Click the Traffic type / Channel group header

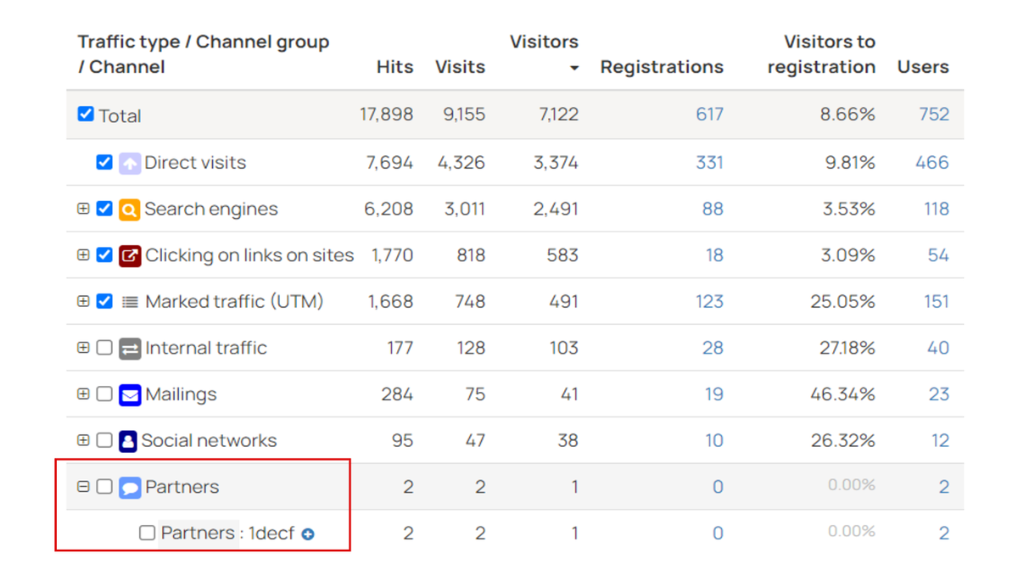coord(204,54)
